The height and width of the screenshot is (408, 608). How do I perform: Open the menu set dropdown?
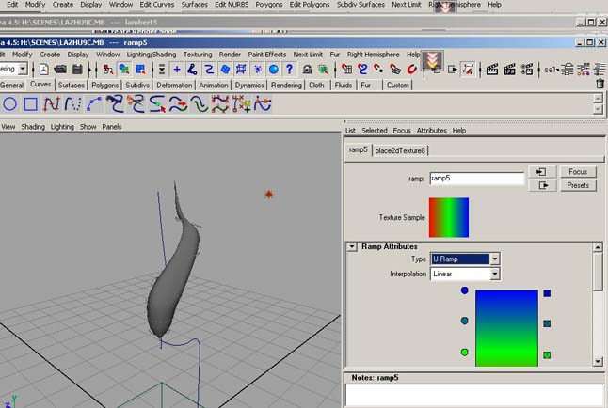point(23,69)
